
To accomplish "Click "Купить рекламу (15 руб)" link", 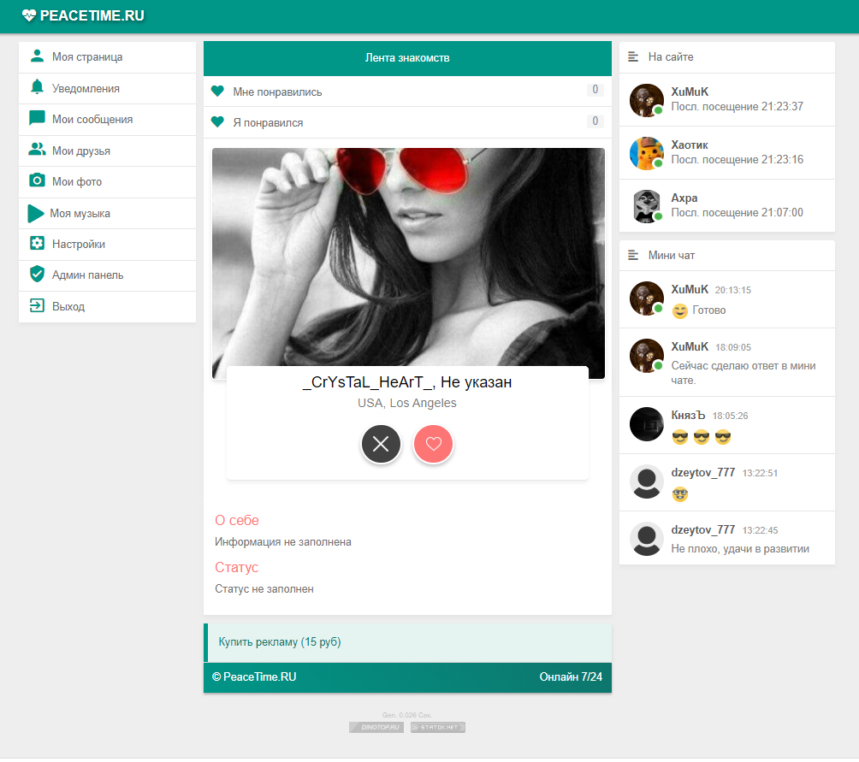I will tap(280, 642).
